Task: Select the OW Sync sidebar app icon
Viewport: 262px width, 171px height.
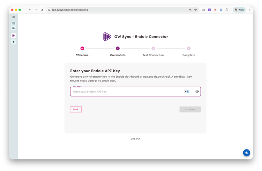Action: [x=14, y=36]
